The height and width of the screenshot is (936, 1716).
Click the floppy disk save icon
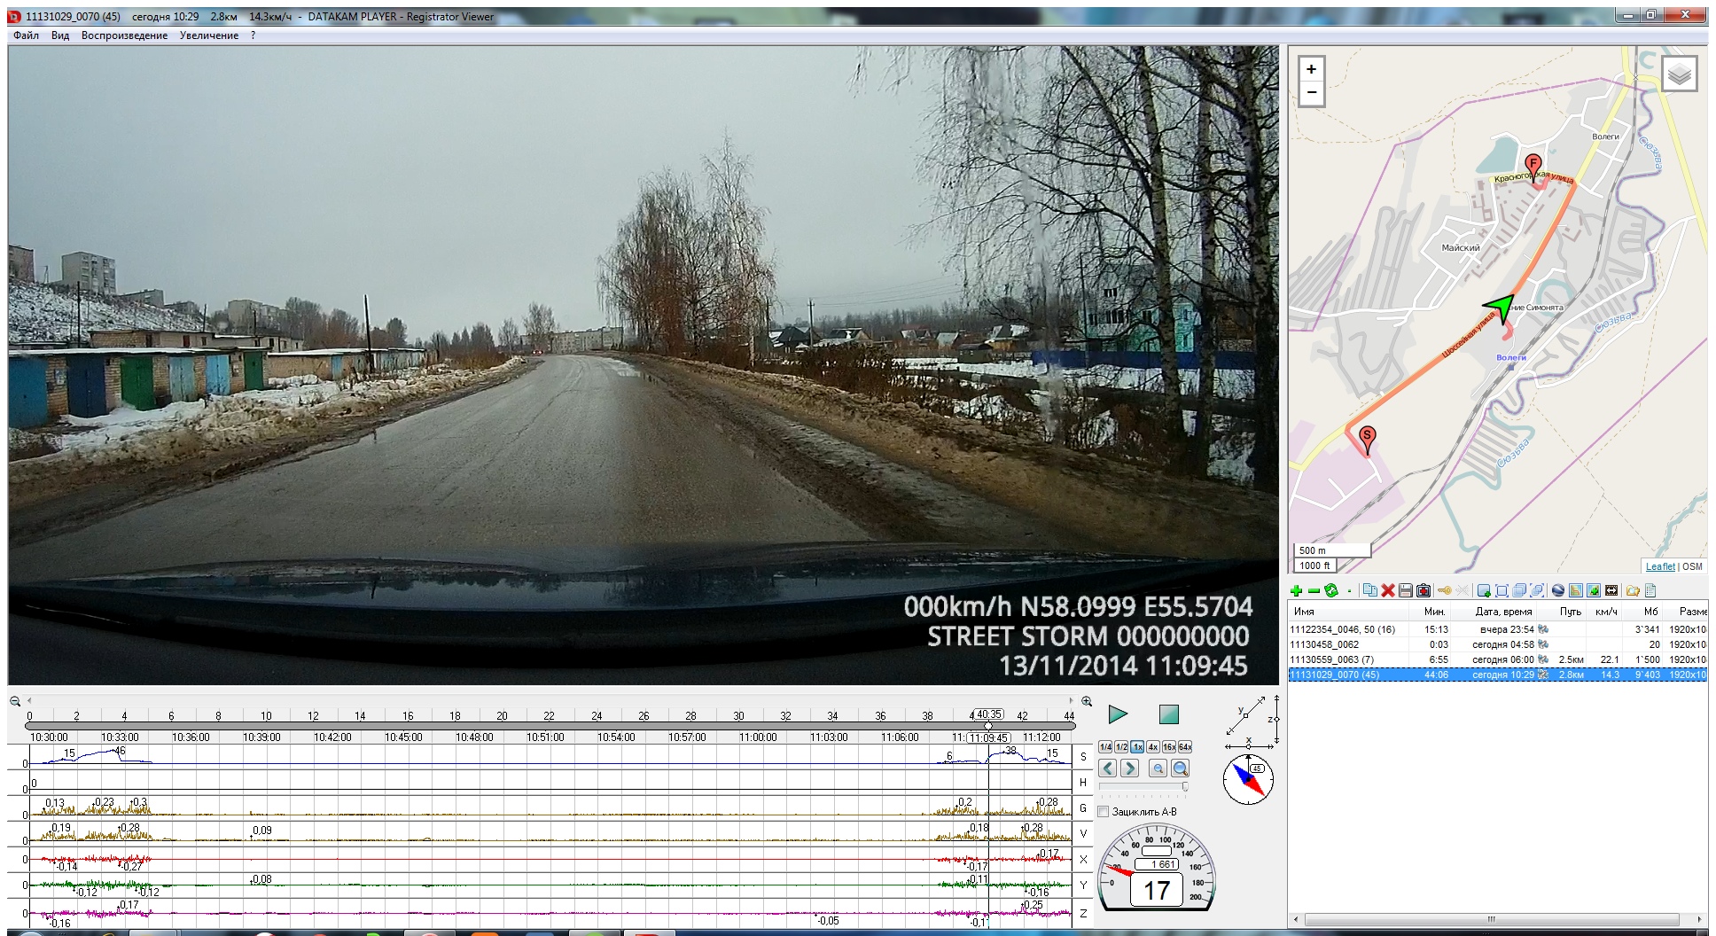pyautogui.click(x=1406, y=591)
